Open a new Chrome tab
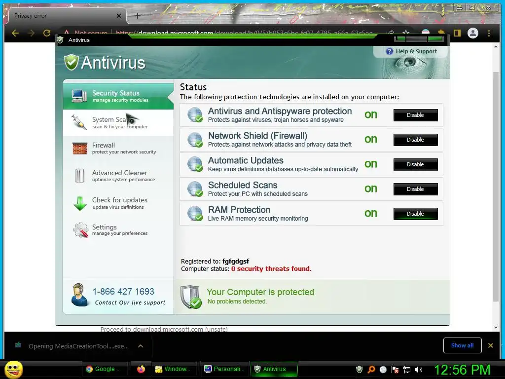Screen dimensions: 505x379 tap(138, 16)
